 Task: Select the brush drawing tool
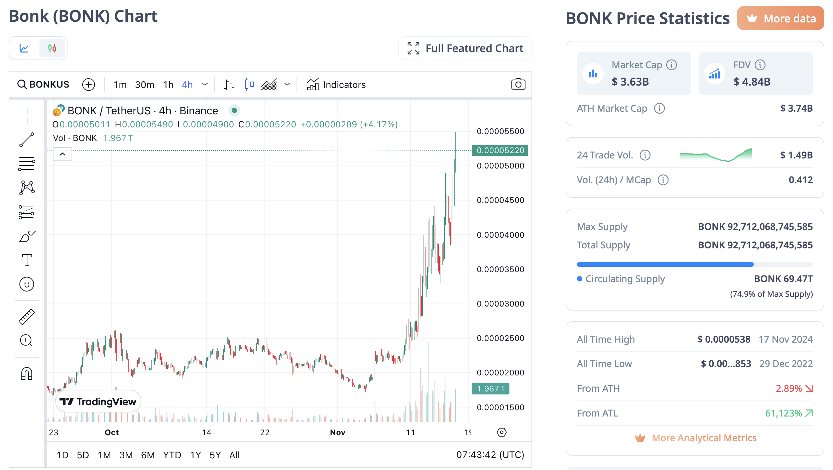click(x=27, y=236)
